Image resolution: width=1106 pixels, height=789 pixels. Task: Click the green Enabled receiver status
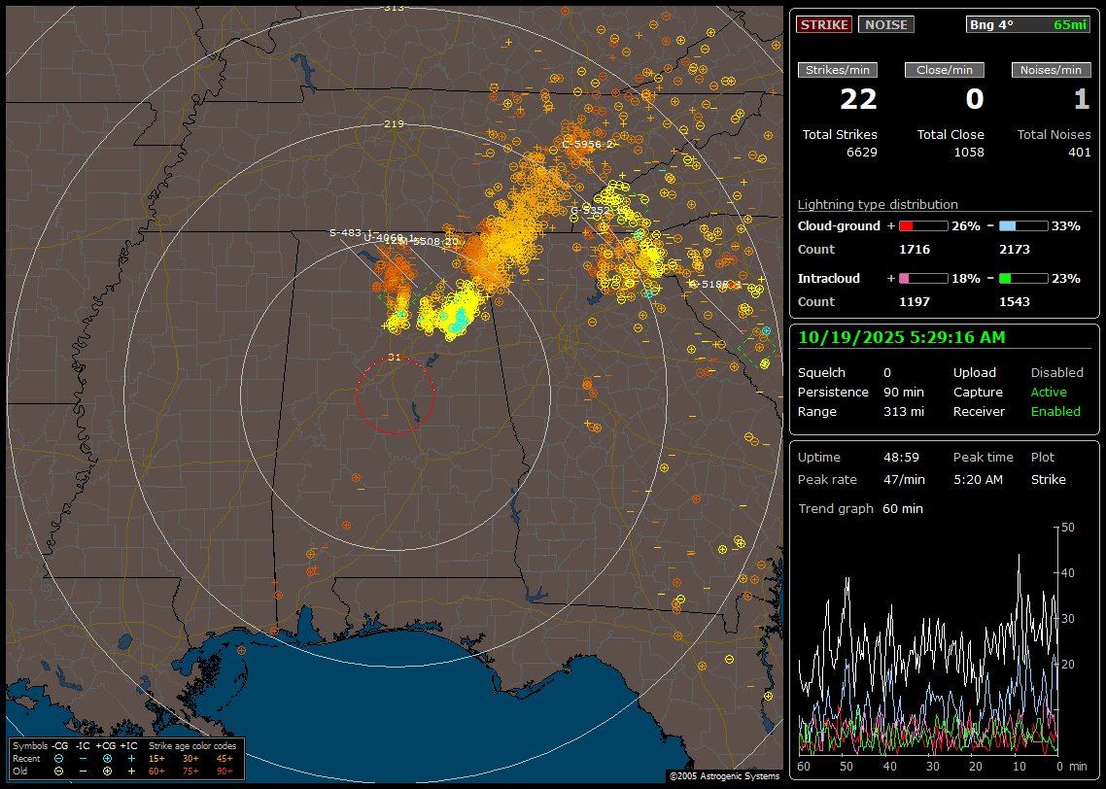(1054, 411)
